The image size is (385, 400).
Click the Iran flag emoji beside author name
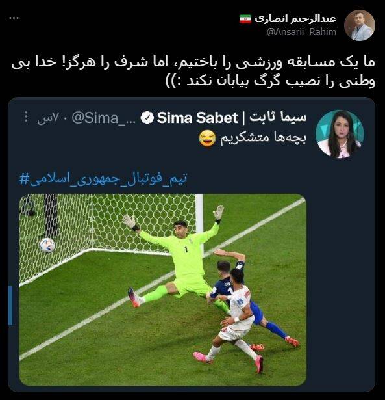pos(245,19)
